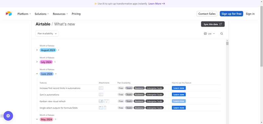Click the Free tag in Sort in automations row
Viewport: 263px width, 124px height.
coord(121,95)
